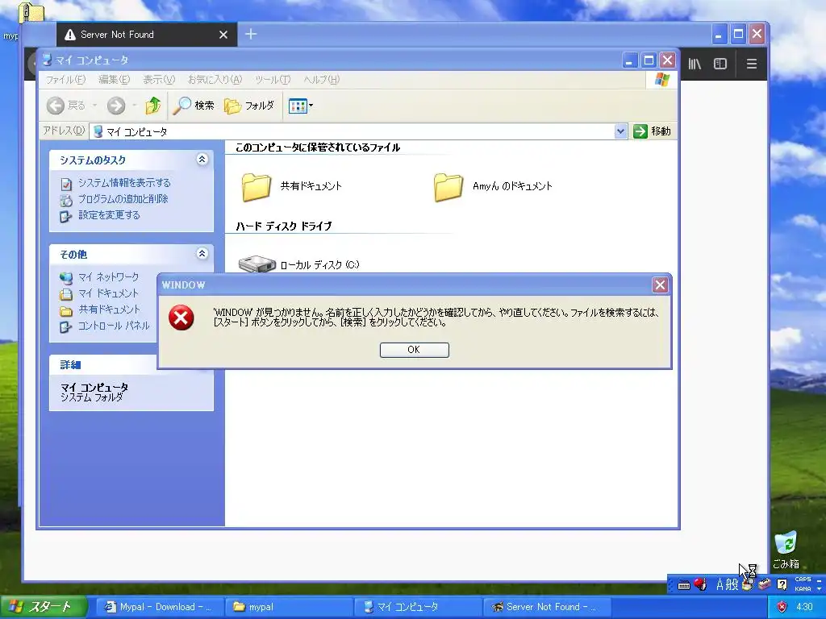The width and height of the screenshot is (826, 619).
Task: Open the 表示(V) menu
Action: click(x=159, y=80)
